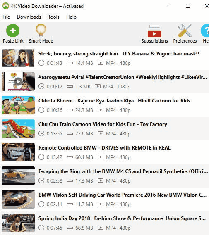This screenshot has width=209, height=235.
Task: Click video format icon in Chu Chu Train row
Action: coord(101,133)
